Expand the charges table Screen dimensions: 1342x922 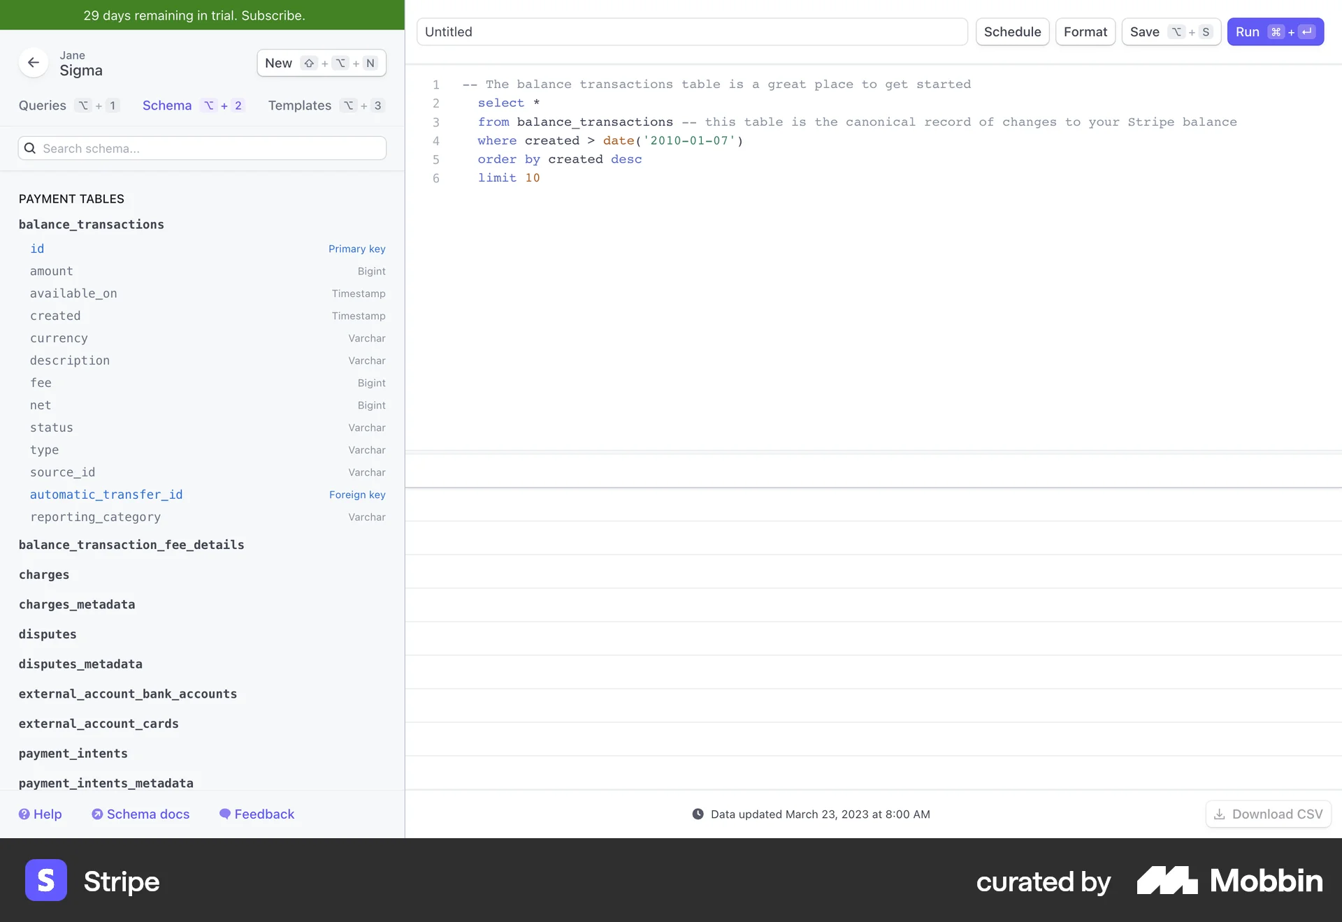(44, 574)
